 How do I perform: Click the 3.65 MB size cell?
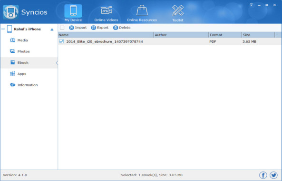pos(249,41)
